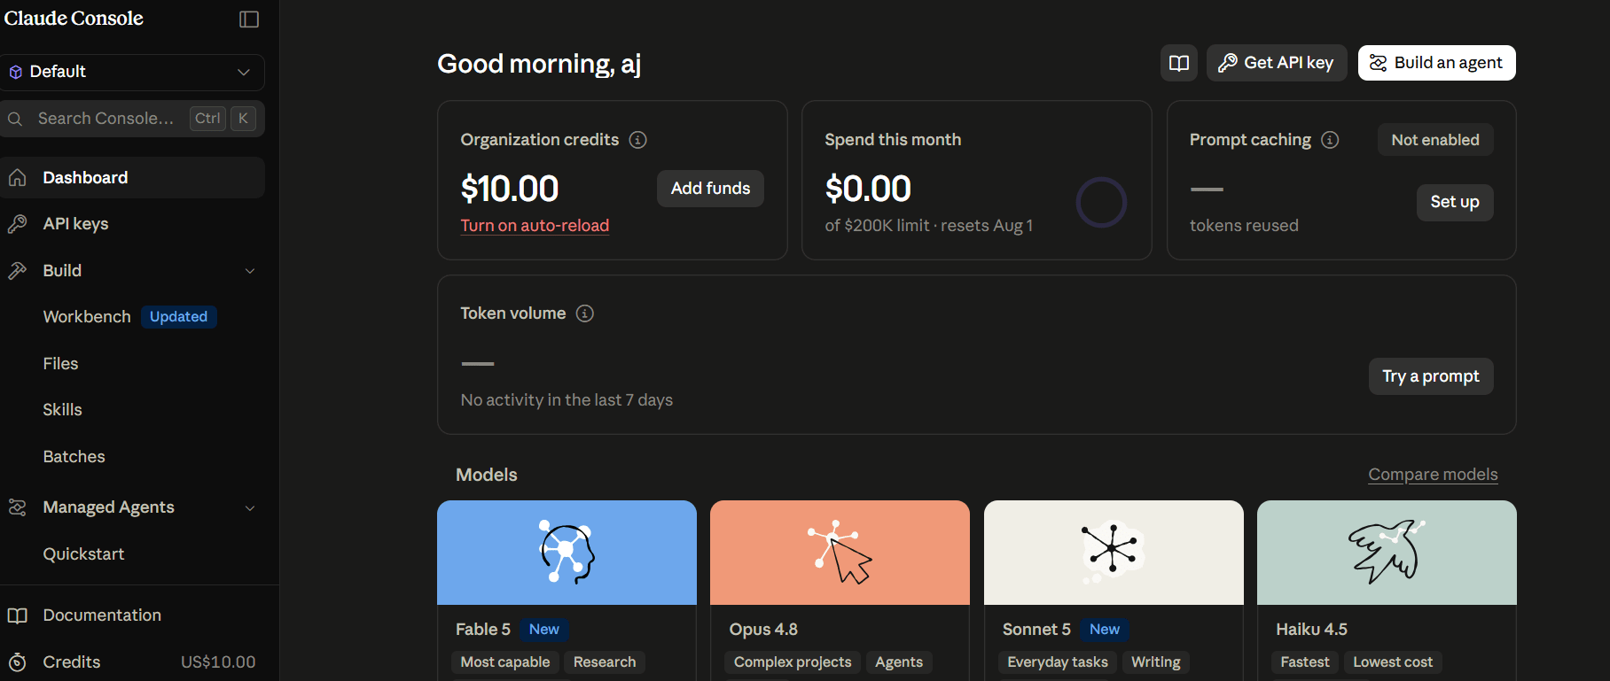Screen dimensions: 1610x681
Task: Click the Lowest cost tag
Action: click(x=1393, y=662)
